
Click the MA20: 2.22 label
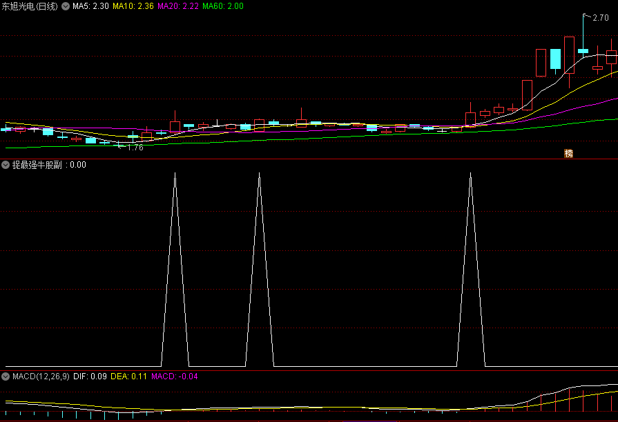click(178, 6)
